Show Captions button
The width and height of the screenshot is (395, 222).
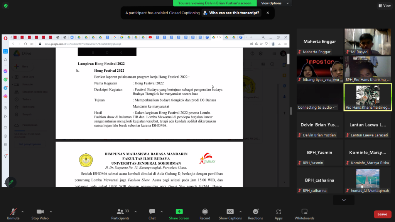point(230,214)
